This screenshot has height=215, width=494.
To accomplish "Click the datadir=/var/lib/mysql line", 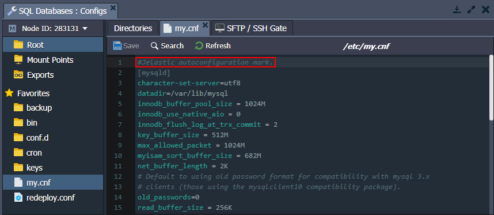I will pos(183,93).
